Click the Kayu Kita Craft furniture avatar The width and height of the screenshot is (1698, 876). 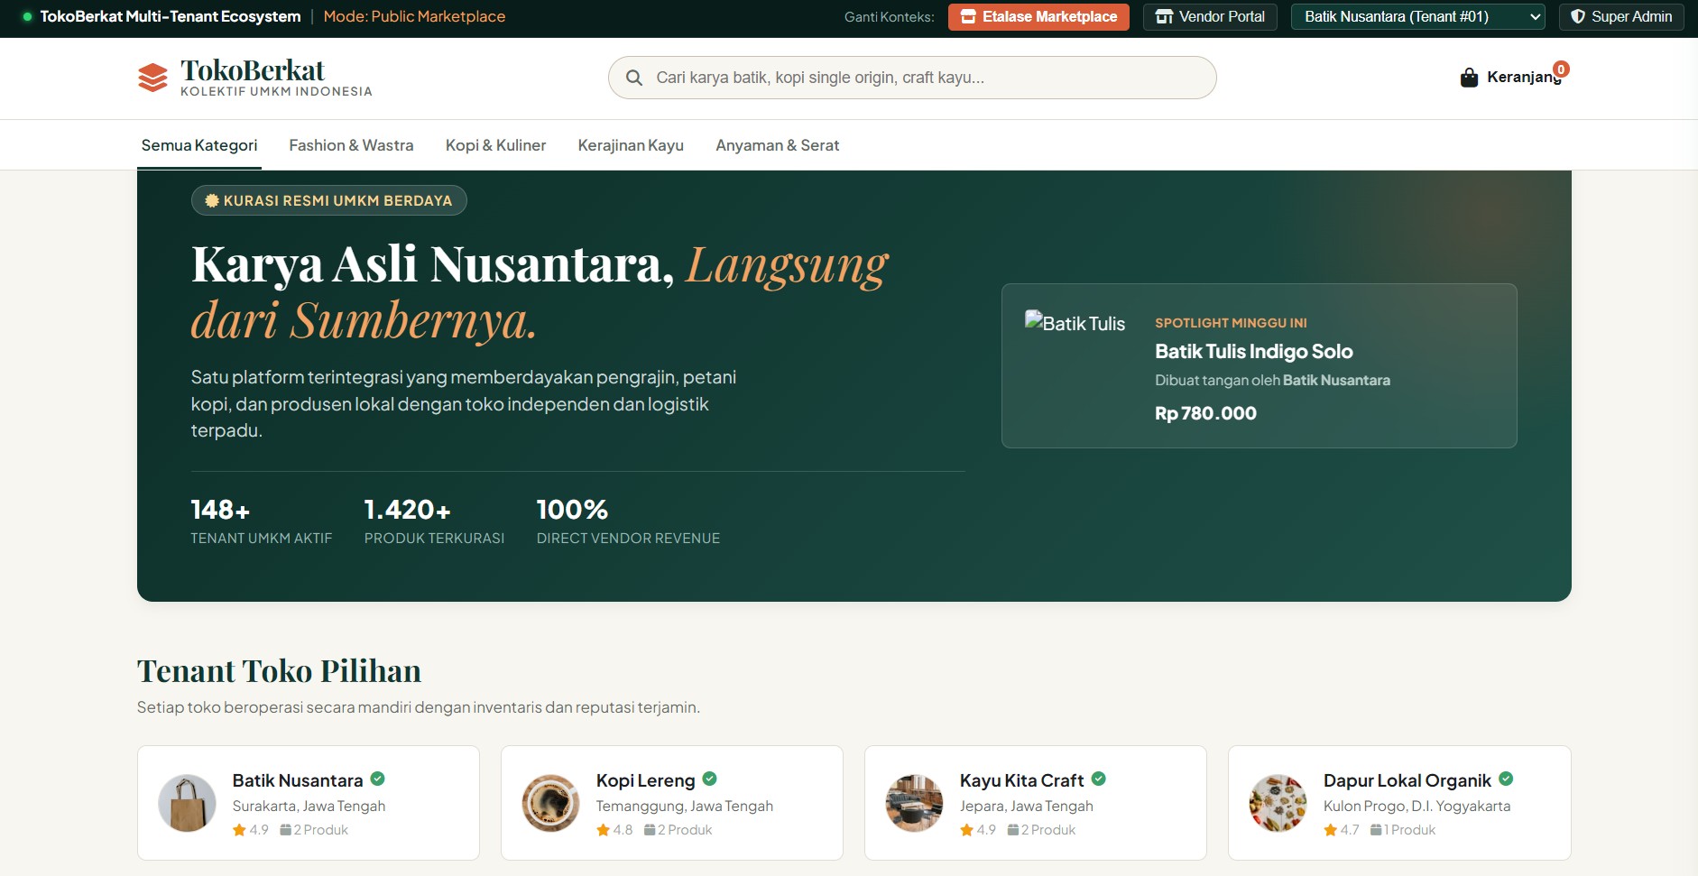[914, 803]
